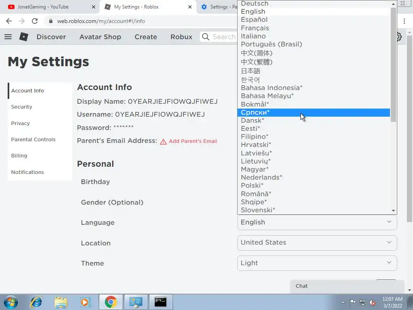Select the Privacy settings section
The height and width of the screenshot is (310, 413).
(40, 123)
